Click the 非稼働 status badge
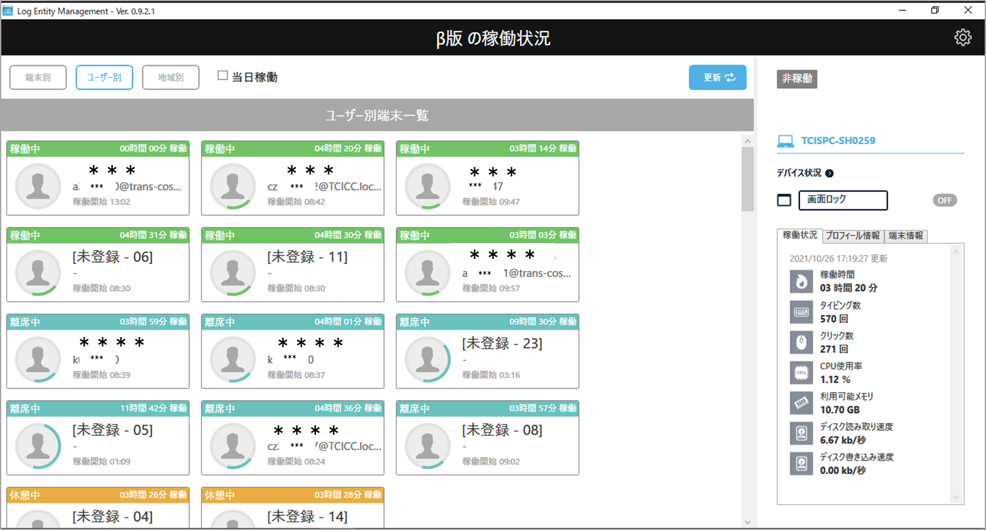This screenshot has width=986, height=530. (x=797, y=79)
